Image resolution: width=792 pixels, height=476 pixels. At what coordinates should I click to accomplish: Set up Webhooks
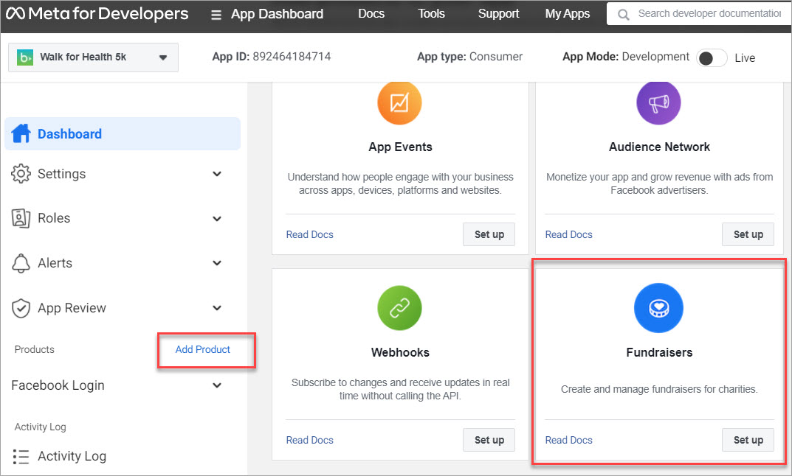(x=489, y=440)
